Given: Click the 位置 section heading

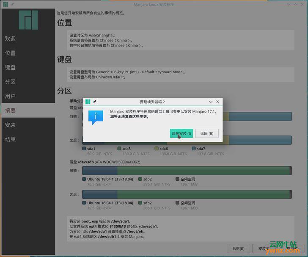Looking at the screenshot, I should 64,22.
